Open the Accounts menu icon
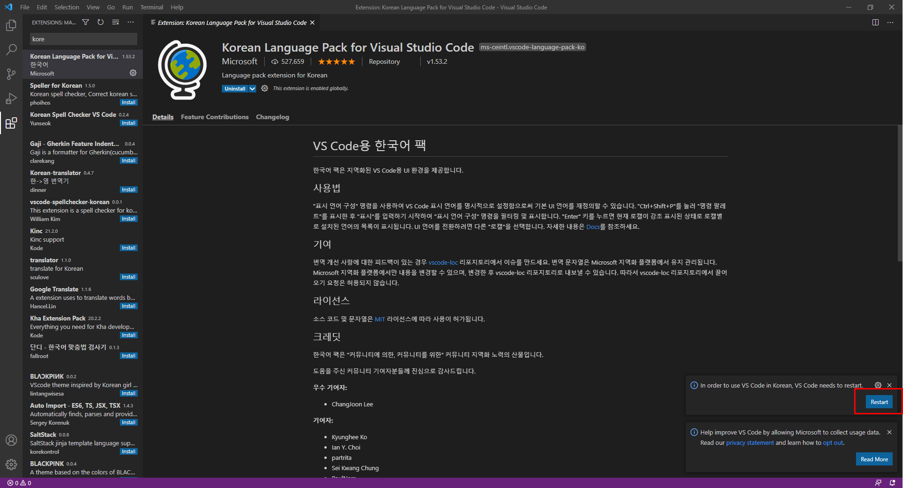 pyautogui.click(x=11, y=440)
